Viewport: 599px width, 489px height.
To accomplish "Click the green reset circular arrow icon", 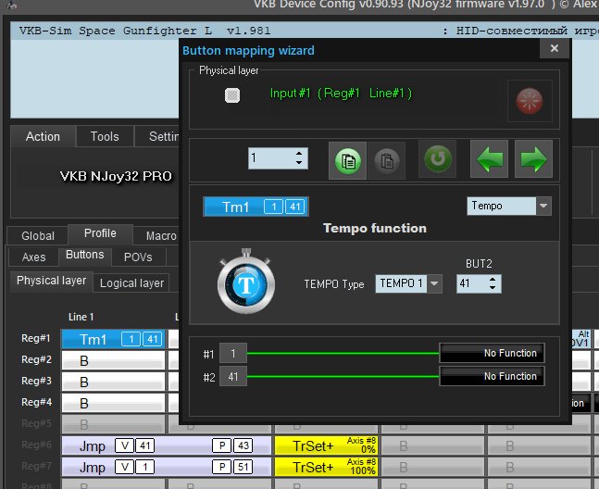I will pos(437,159).
